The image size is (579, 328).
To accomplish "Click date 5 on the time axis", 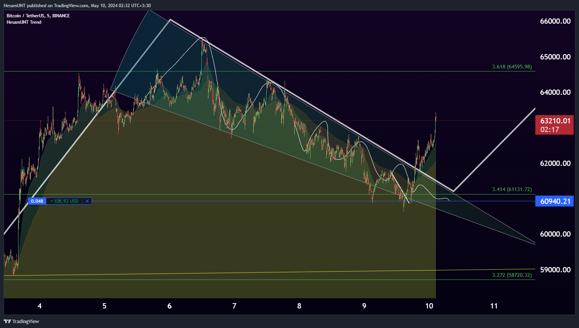I will pyautogui.click(x=104, y=306).
